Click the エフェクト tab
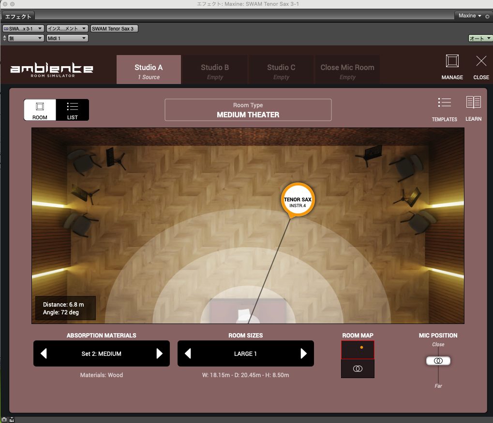Image resolution: width=493 pixels, height=423 pixels. tap(18, 16)
